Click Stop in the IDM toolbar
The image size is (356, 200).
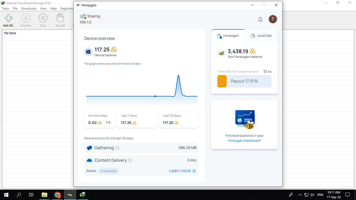point(43,21)
